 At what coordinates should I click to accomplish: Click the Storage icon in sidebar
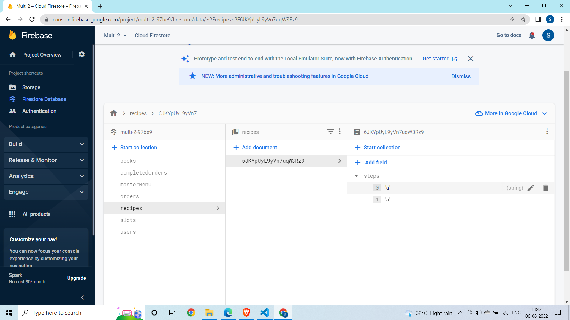(x=13, y=87)
